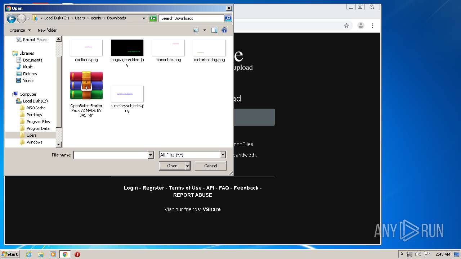The height and width of the screenshot is (259, 461).
Task: Select Local Disk (C:) in tree
Action: [32, 101]
